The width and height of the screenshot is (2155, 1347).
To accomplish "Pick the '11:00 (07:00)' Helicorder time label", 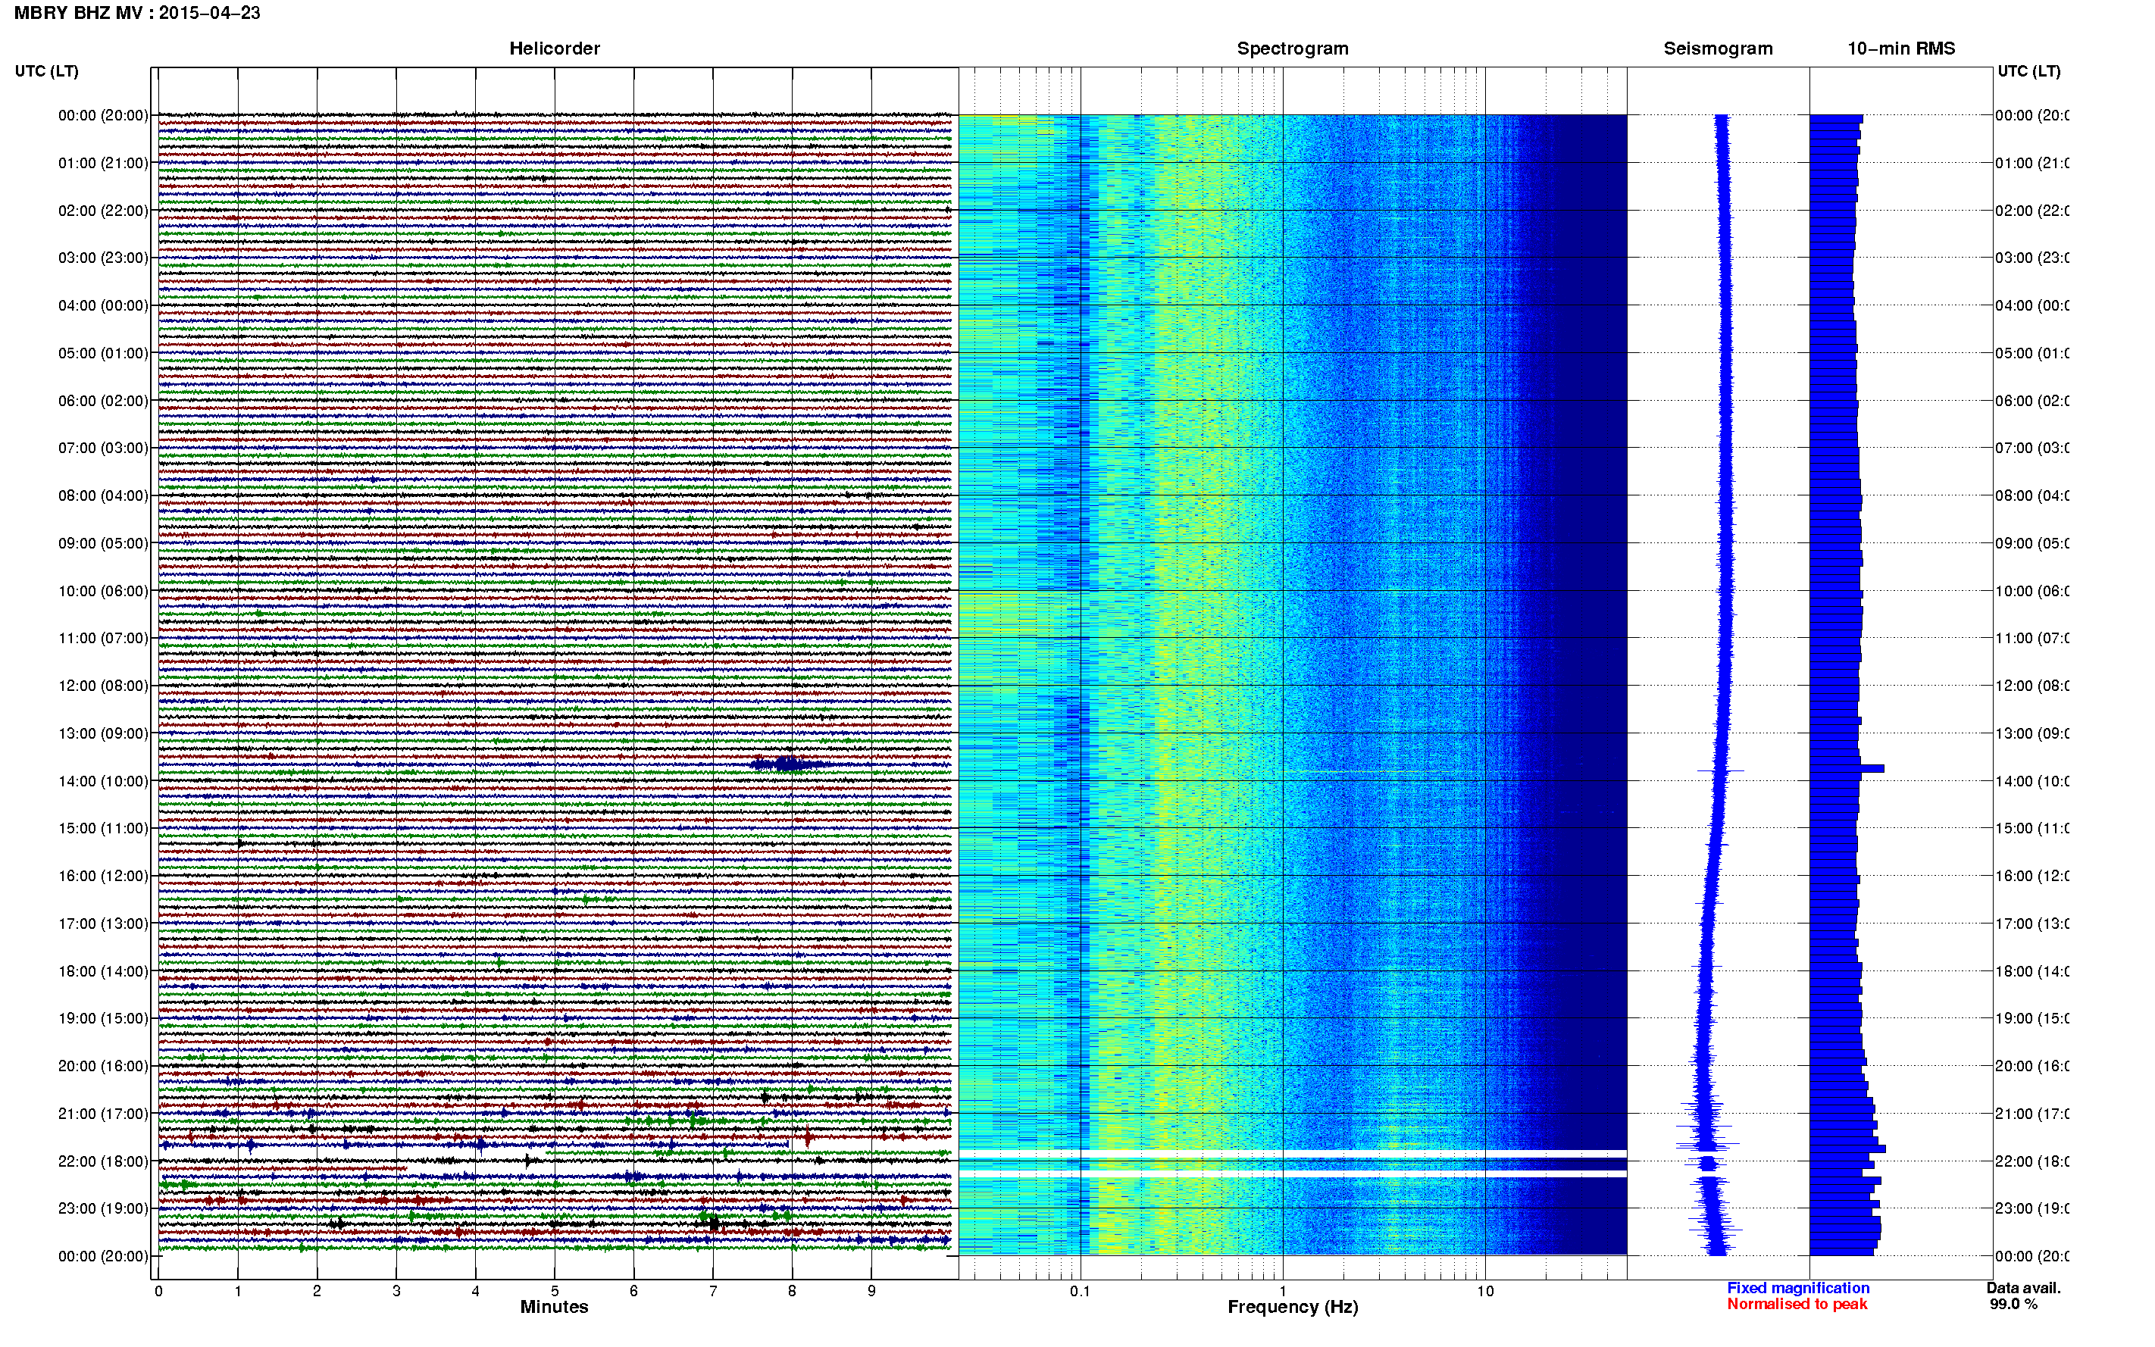I will 103,638.
